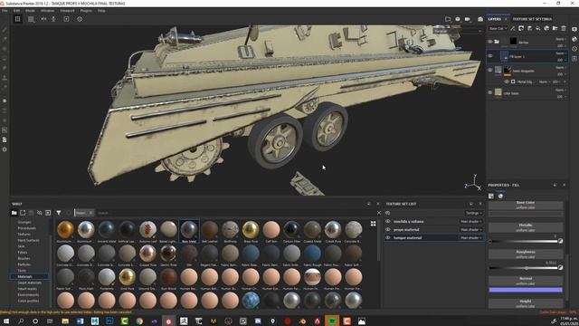Toggle visibility of Fill layer 1

tap(490, 56)
